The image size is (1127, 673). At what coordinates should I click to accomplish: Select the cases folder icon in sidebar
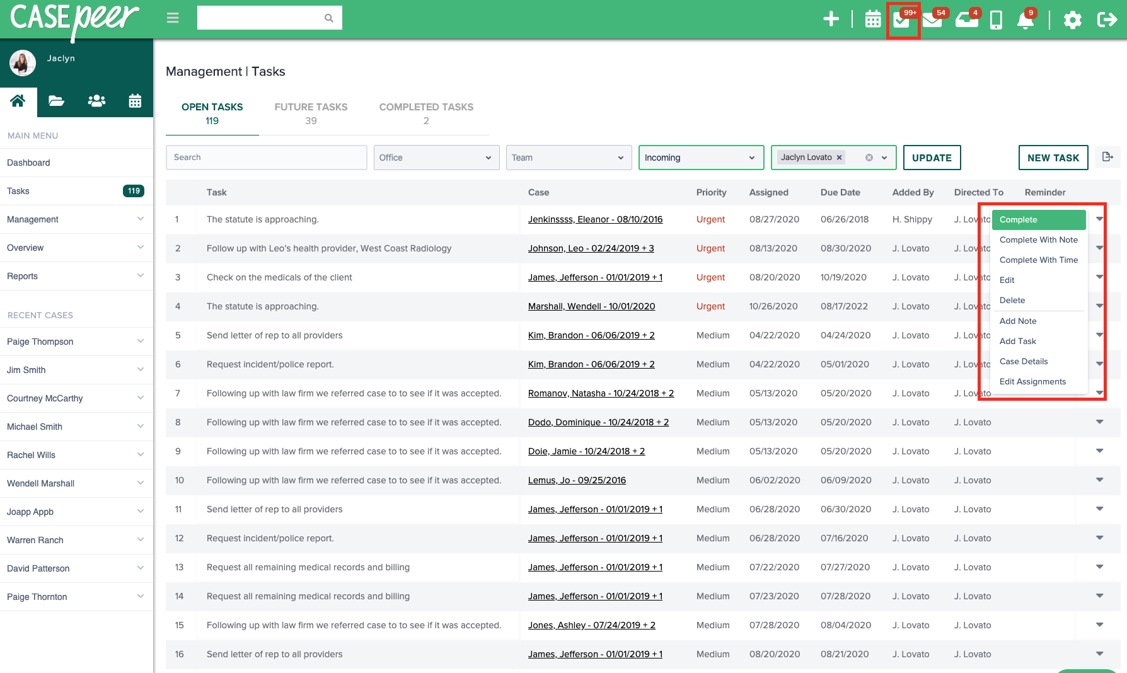pyautogui.click(x=56, y=101)
